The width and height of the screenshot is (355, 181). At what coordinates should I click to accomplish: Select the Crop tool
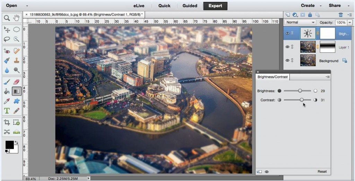pos(7,123)
